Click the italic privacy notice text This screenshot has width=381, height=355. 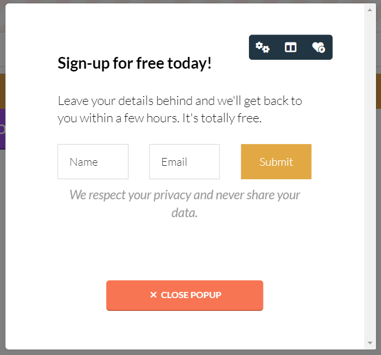pyautogui.click(x=185, y=204)
